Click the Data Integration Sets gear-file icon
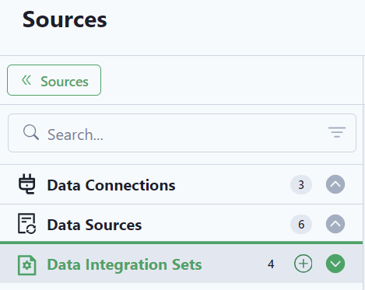 pyautogui.click(x=27, y=265)
